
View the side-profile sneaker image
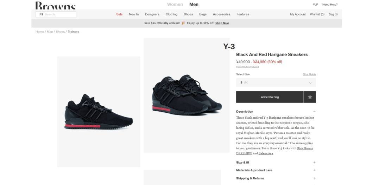tap(99, 112)
